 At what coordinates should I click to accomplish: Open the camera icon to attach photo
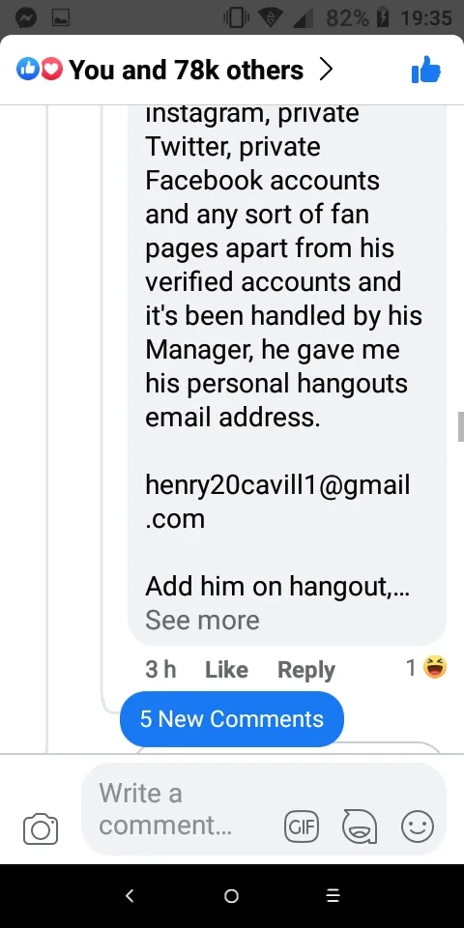(x=41, y=828)
